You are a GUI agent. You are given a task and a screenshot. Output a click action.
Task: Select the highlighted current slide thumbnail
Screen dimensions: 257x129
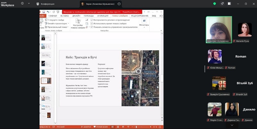(x=46, y=81)
